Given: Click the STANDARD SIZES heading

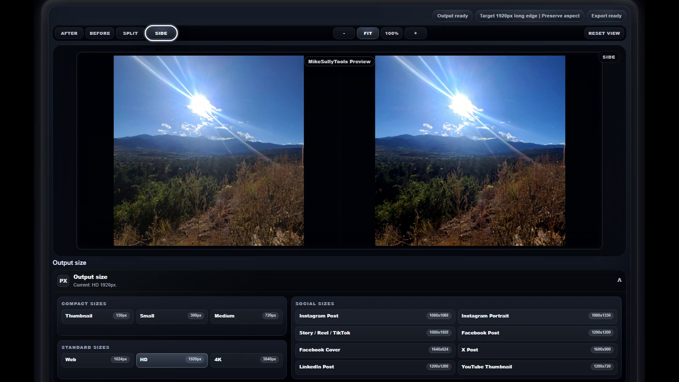Looking at the screenshot, I should 85,348.
